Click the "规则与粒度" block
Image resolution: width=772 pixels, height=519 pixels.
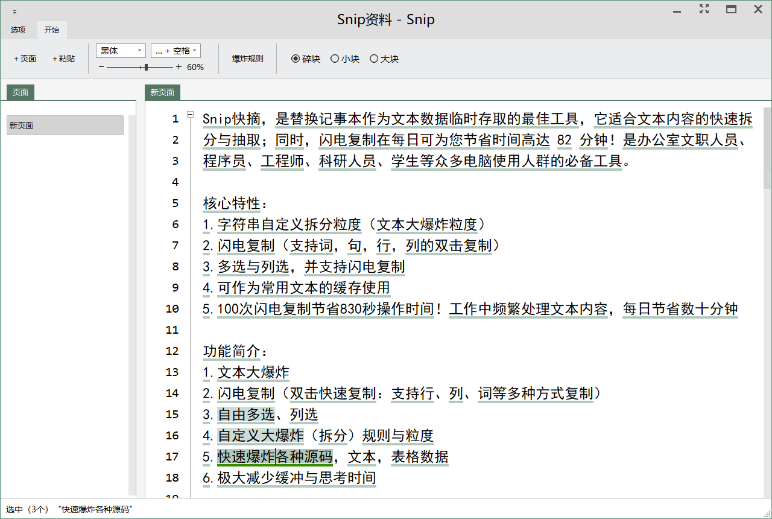[x=399, y=436]
